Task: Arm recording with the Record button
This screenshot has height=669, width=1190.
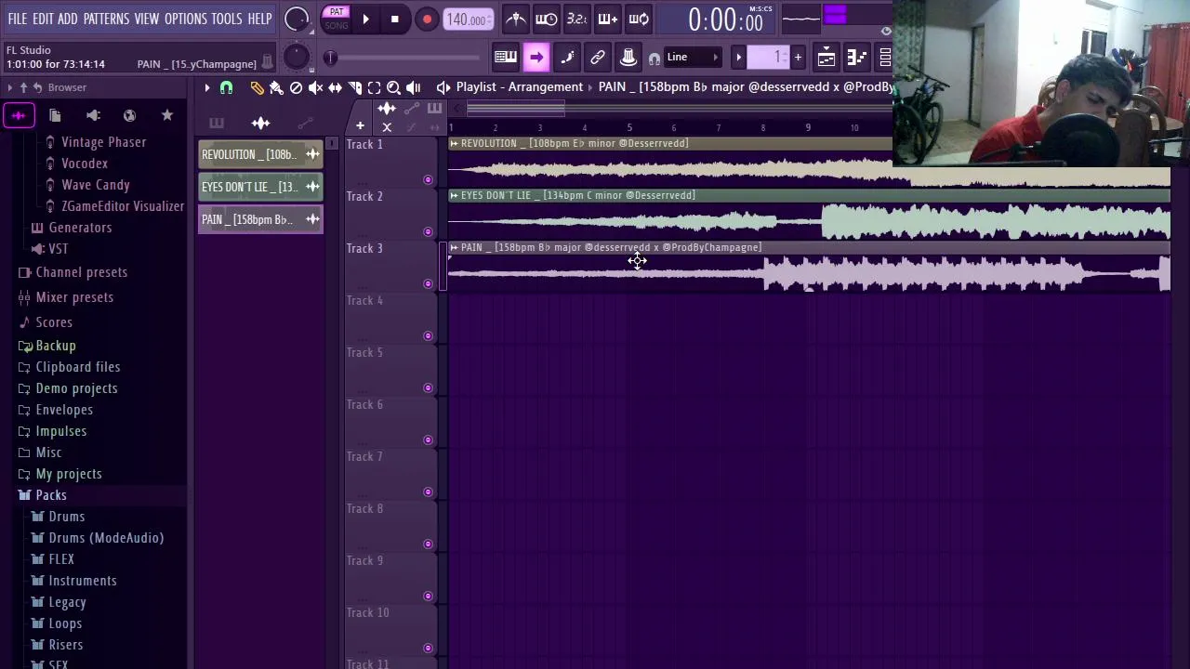Action: [x=427, y=20]
